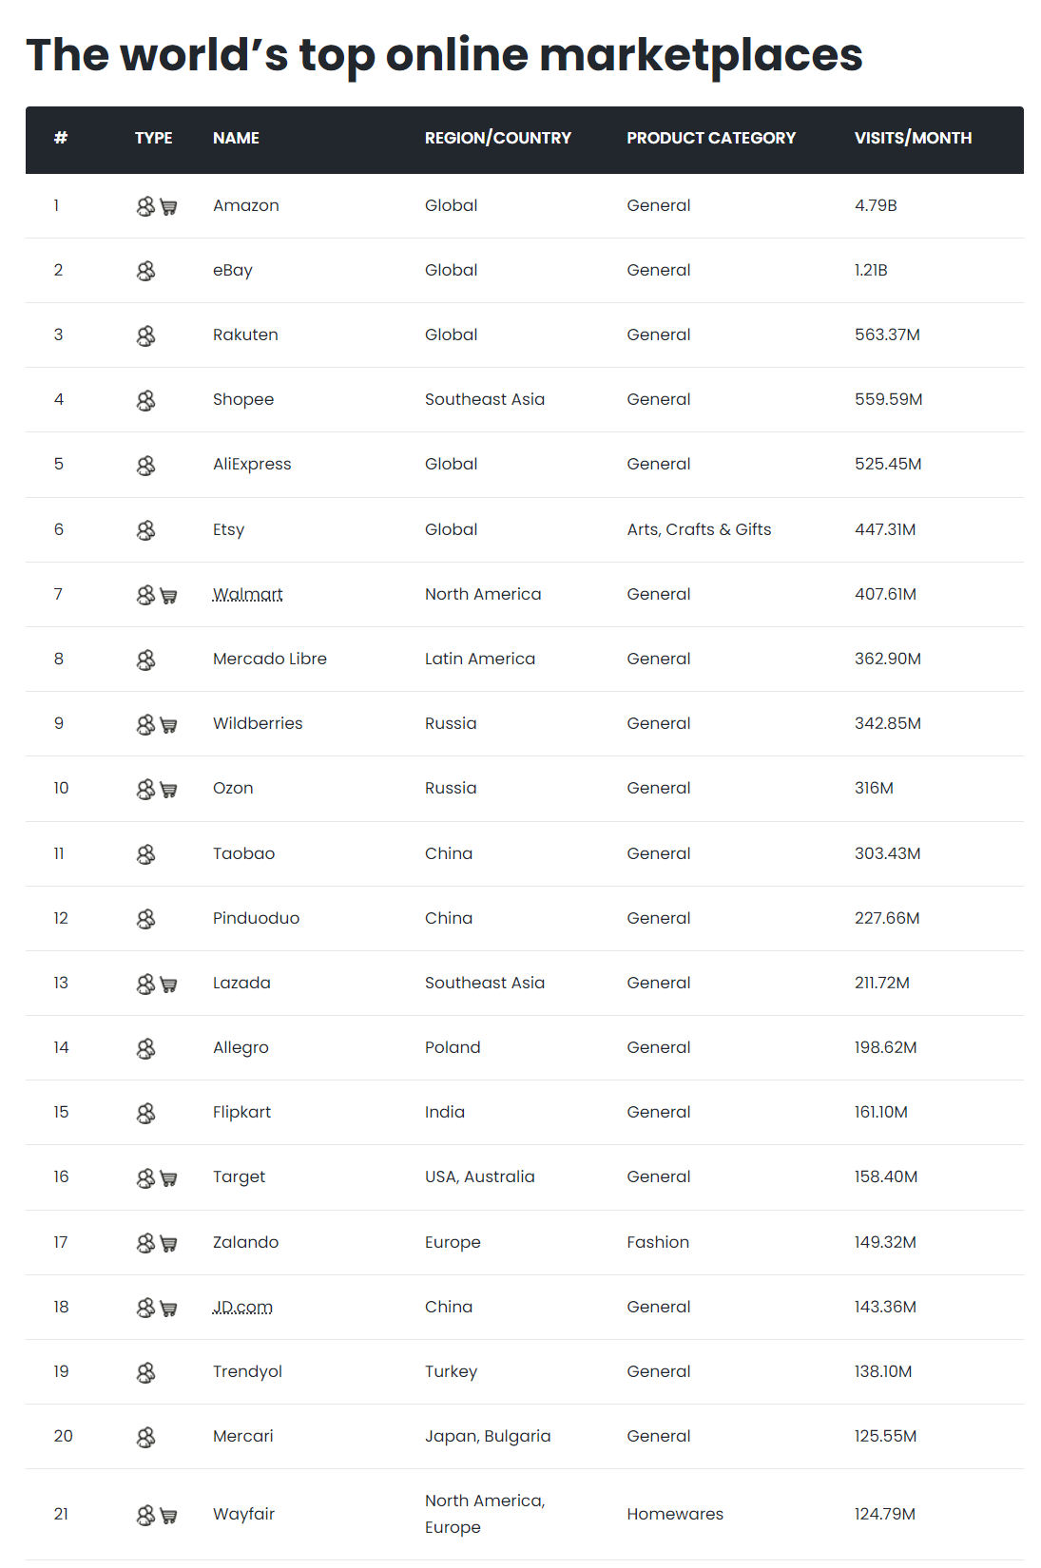Click the TYPE column header
Viewport: 1041px width, 1568px height.
[x=154, y=138]
